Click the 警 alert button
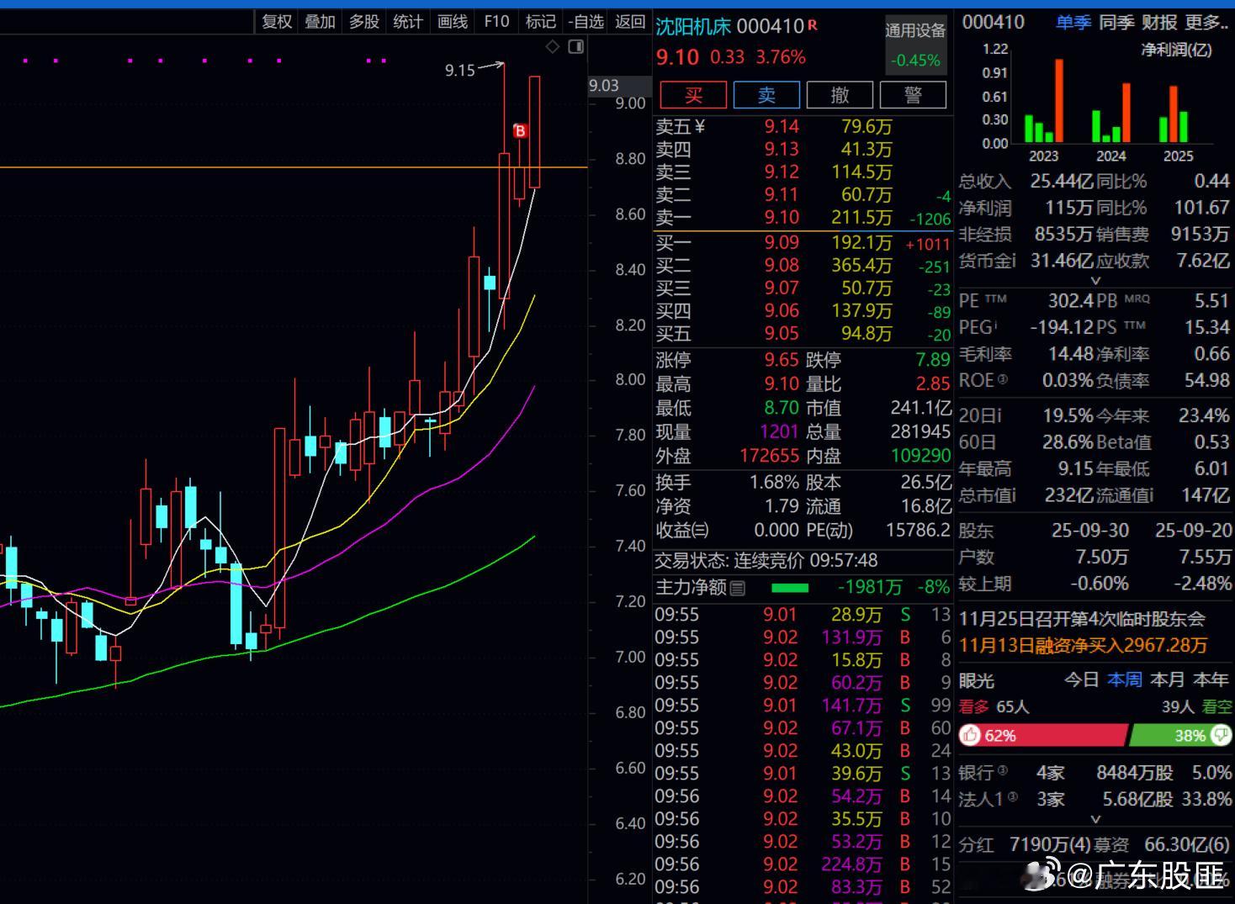 913,95
